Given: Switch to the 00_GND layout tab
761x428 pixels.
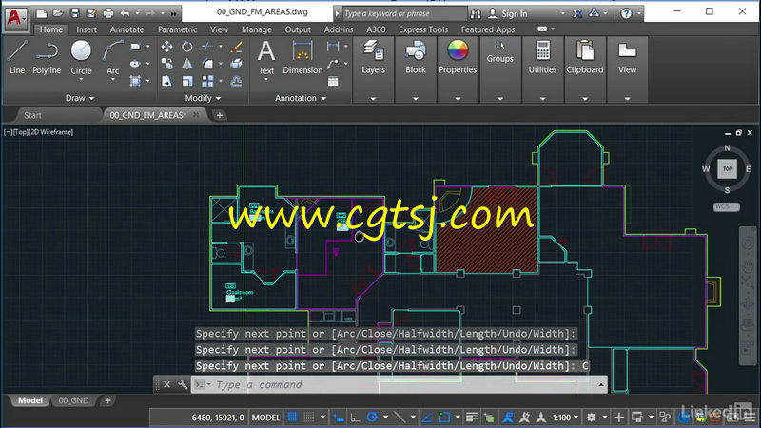Looking at the screenshot, I should coord(73,400).
